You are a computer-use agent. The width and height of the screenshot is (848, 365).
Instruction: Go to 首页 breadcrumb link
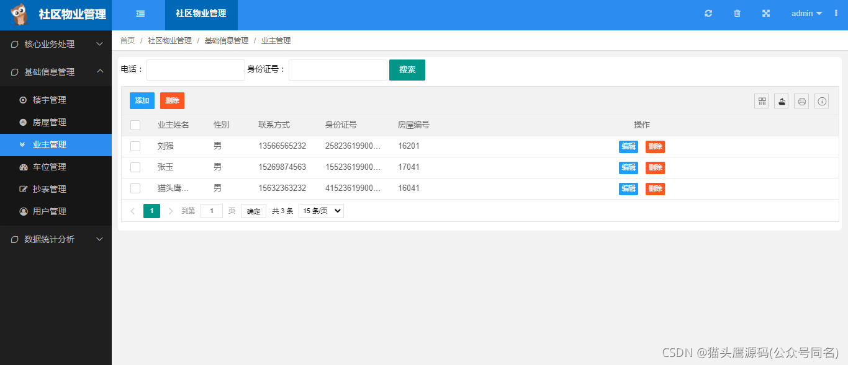127,41
